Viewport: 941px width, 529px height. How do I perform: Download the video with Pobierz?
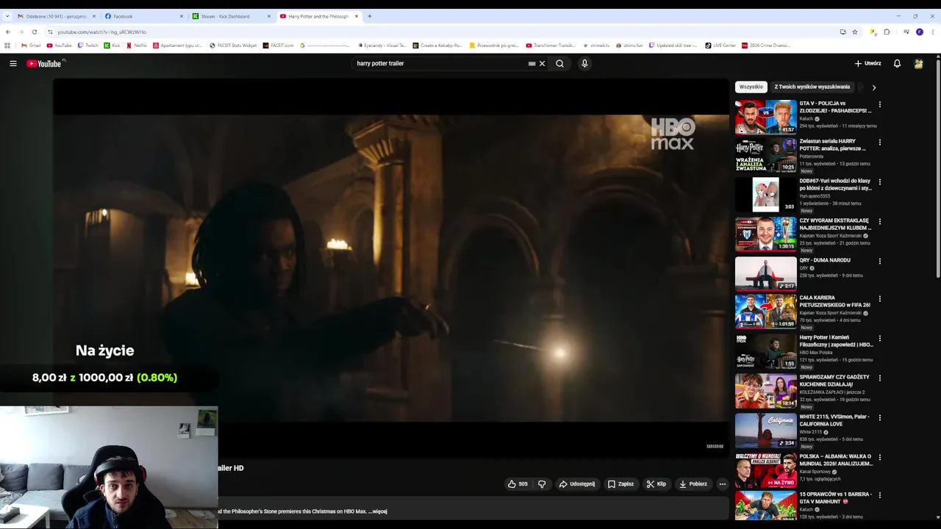coord(693,484)
